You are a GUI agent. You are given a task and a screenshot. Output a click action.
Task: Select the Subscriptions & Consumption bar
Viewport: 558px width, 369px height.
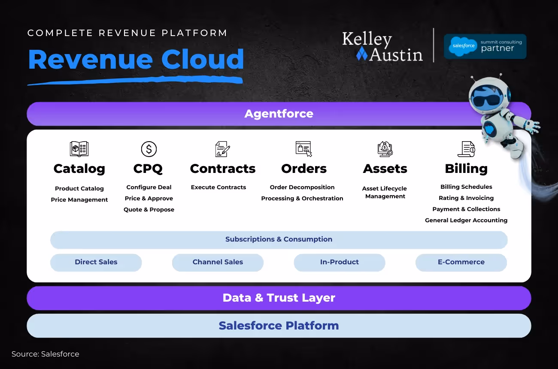[x=279, y=239]
